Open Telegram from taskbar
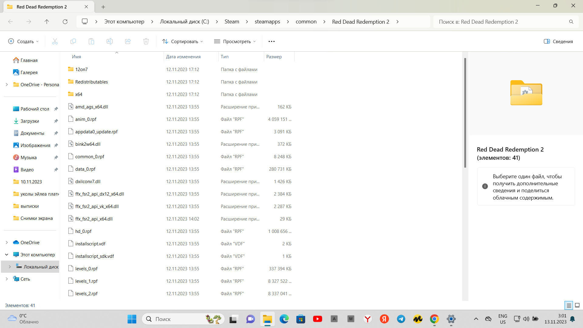The image size is (583, 328). click(x=401, y=319)
